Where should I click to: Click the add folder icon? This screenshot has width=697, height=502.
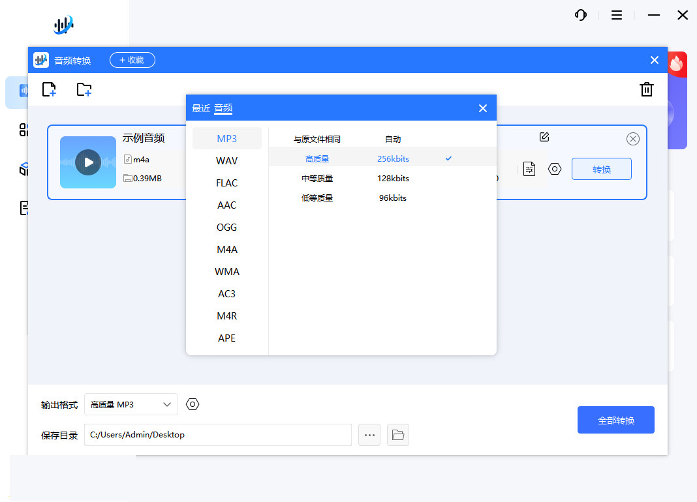pyautogui.click(x=84, y=89)
